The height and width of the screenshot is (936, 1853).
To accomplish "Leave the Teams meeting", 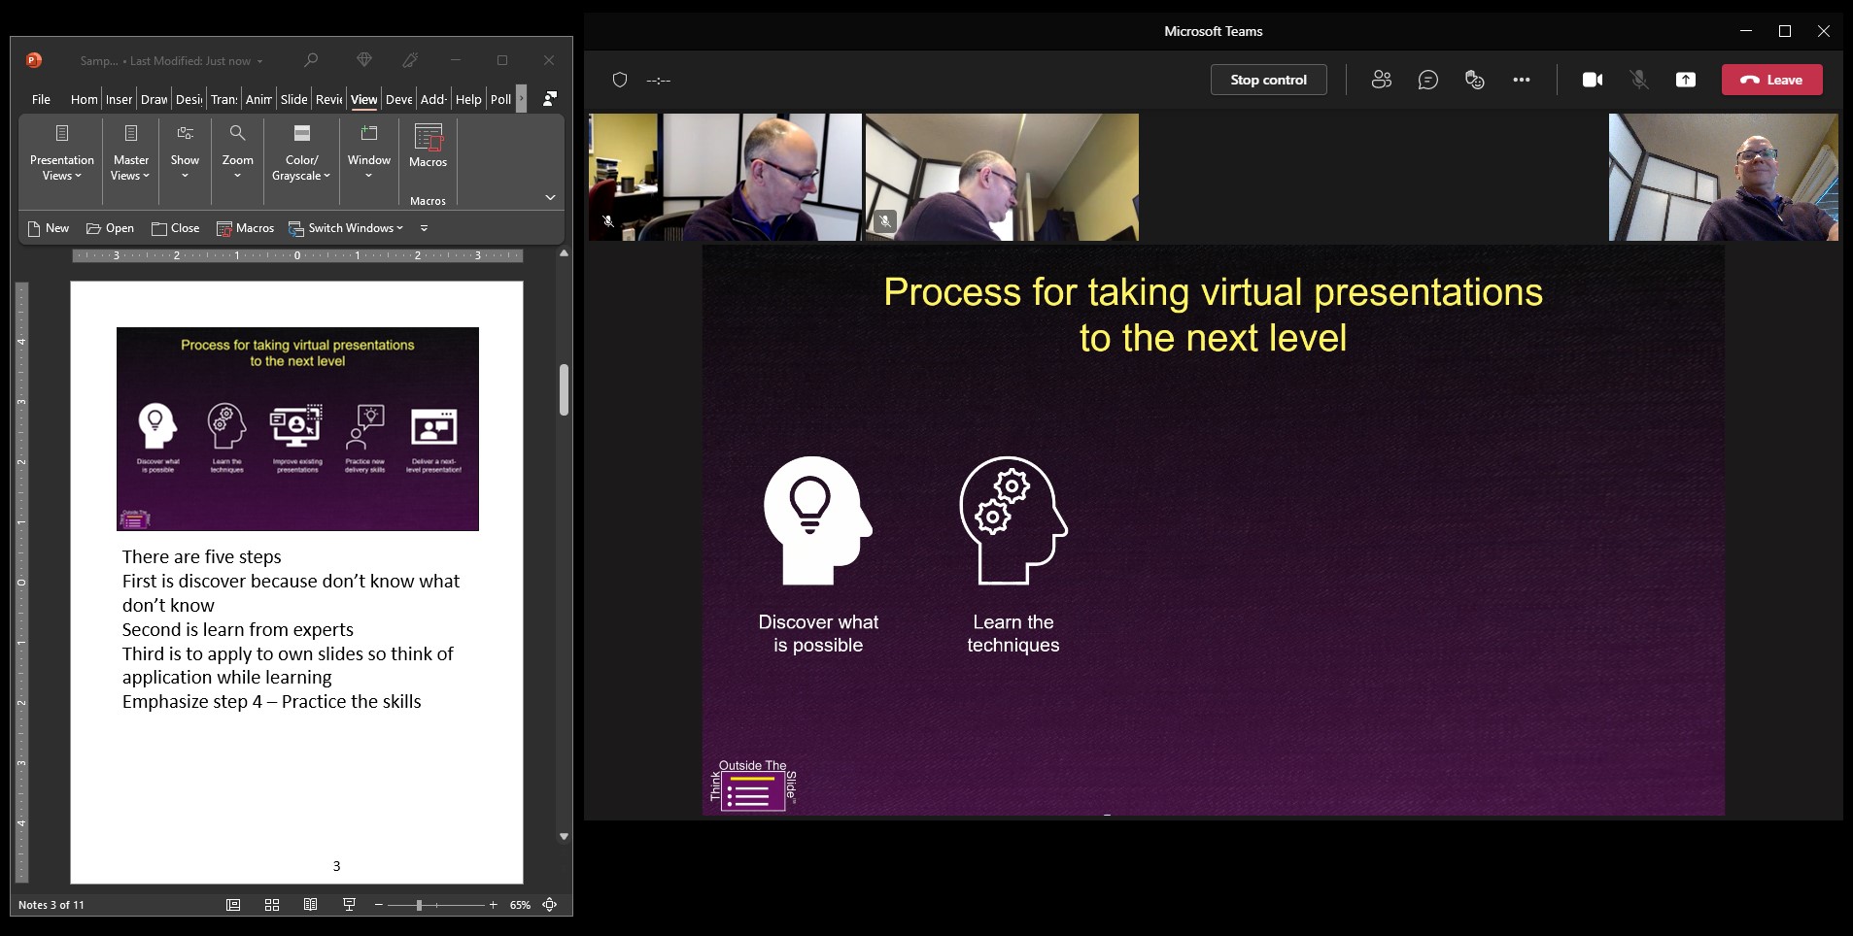I will tap(1771, 80).
